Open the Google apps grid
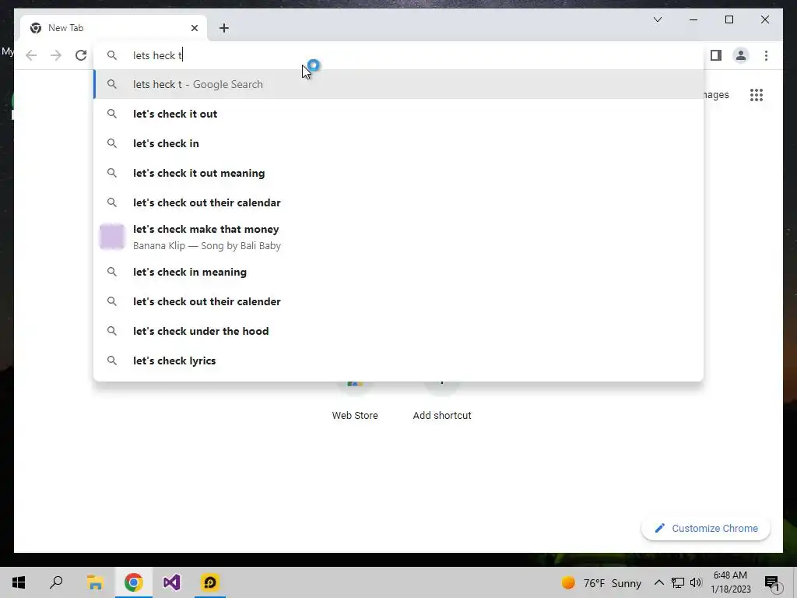Viewport: 797px width, 598px height. [x=757, y=94]
